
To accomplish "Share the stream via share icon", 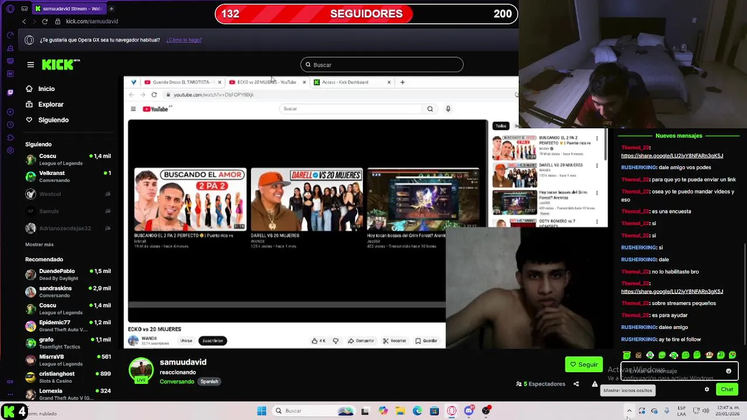I will click(576, 384).
